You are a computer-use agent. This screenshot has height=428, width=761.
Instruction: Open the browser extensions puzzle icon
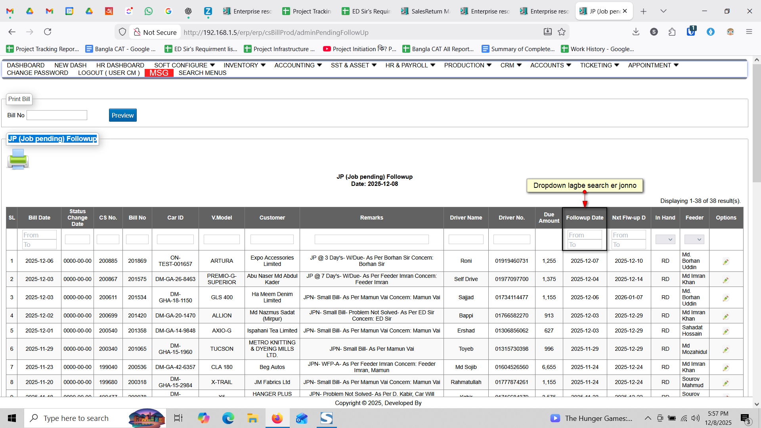click(x=672, y=32)
